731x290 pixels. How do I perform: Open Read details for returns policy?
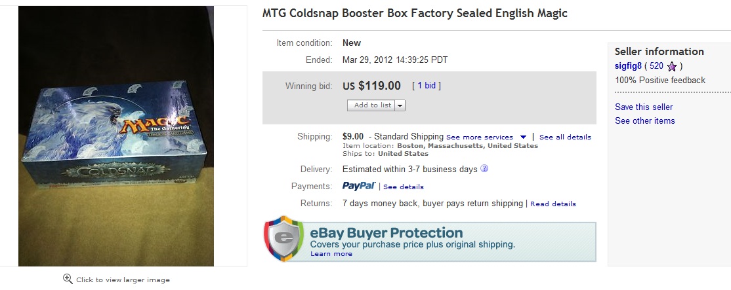coord(553,204)
